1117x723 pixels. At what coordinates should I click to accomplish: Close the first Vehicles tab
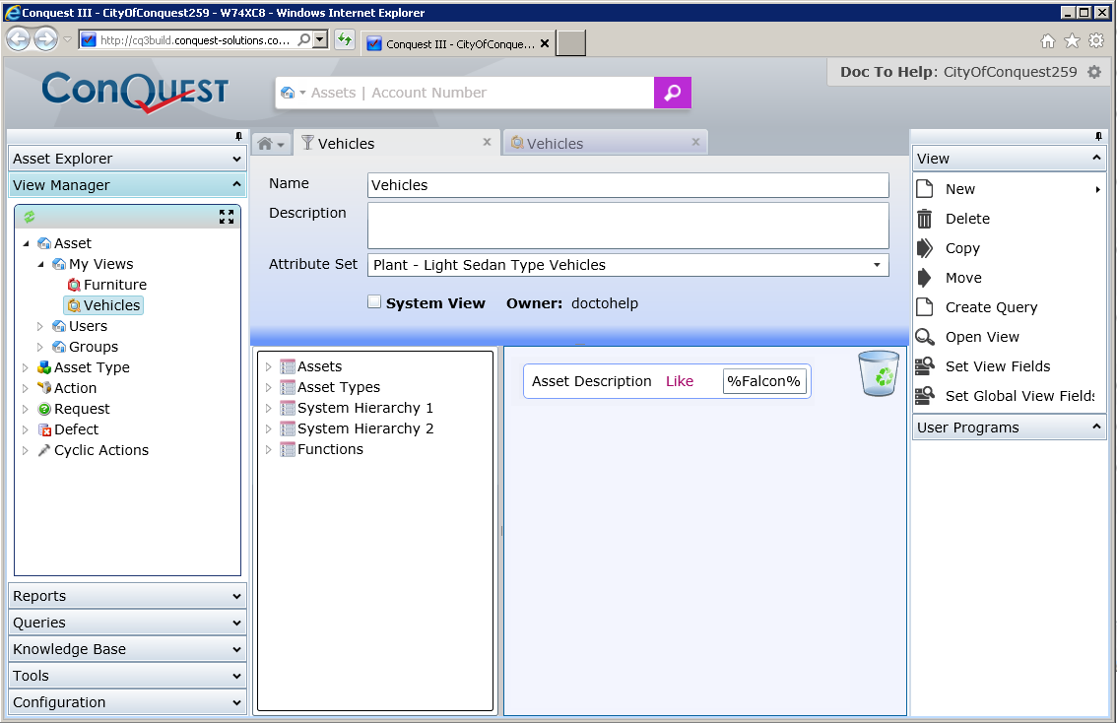click(x=488, y=142)
